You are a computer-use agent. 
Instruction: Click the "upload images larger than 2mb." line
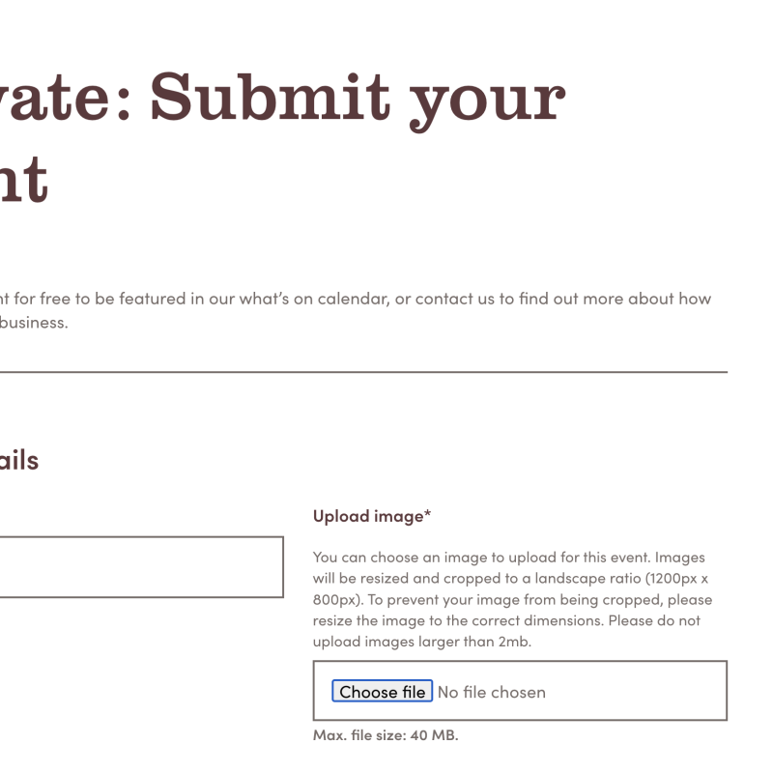(422, 641)
